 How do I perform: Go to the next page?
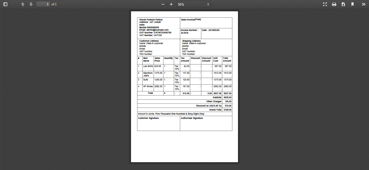point(31,4)
